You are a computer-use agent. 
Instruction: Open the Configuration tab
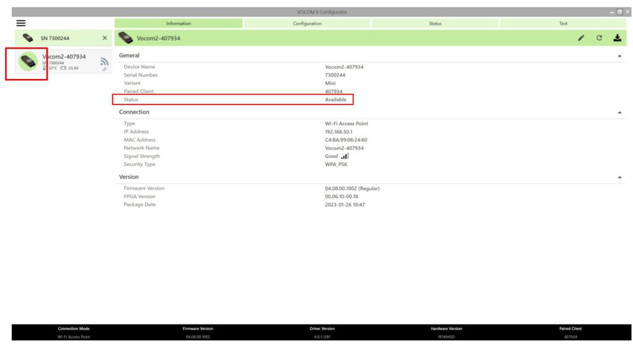click(307, 23)
